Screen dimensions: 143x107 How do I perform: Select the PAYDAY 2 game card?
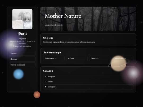click(x=100, y=58)
